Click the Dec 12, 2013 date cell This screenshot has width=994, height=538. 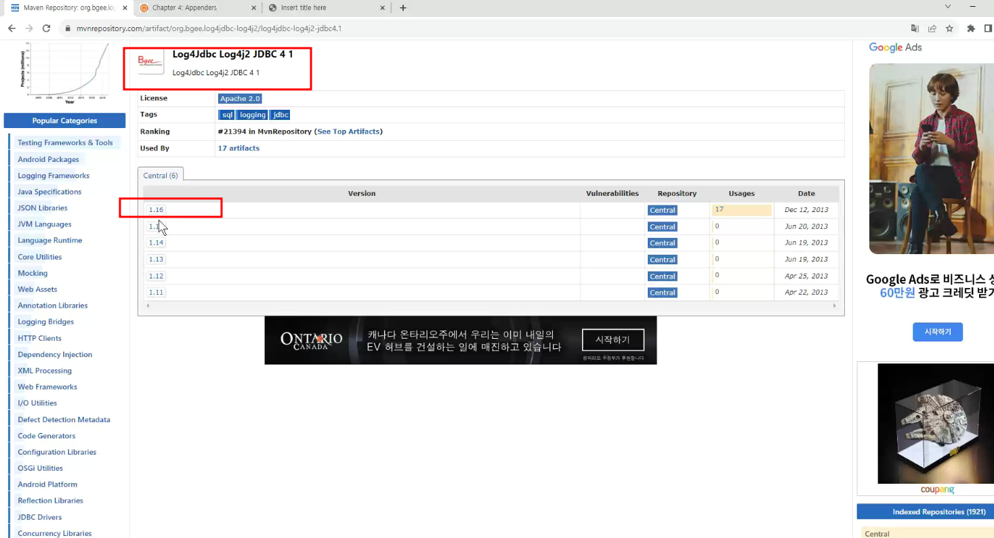click(x=806, y=209)
